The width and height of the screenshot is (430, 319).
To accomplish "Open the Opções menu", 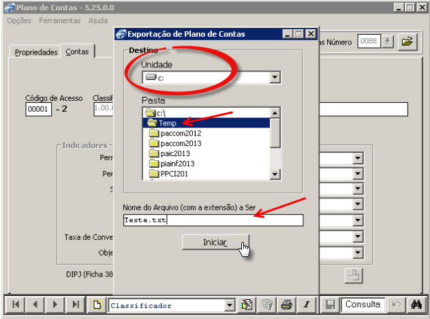I will click(x=19, y=20).
